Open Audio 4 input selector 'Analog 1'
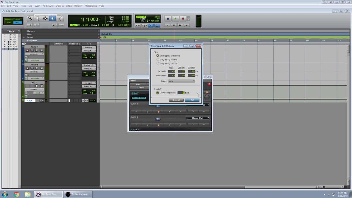 [x=89, y=47]
